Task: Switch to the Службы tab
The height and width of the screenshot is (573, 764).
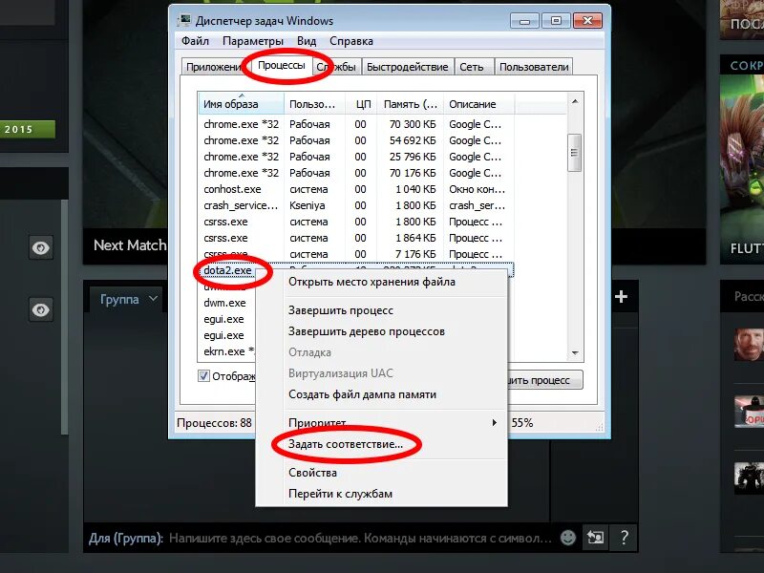Action: pos(337,67)
